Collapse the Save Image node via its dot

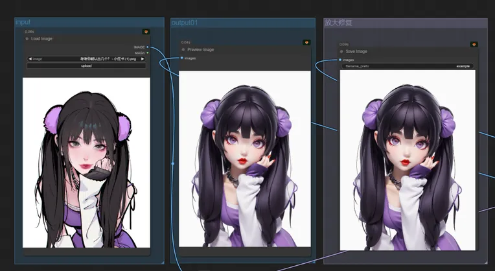341,51
